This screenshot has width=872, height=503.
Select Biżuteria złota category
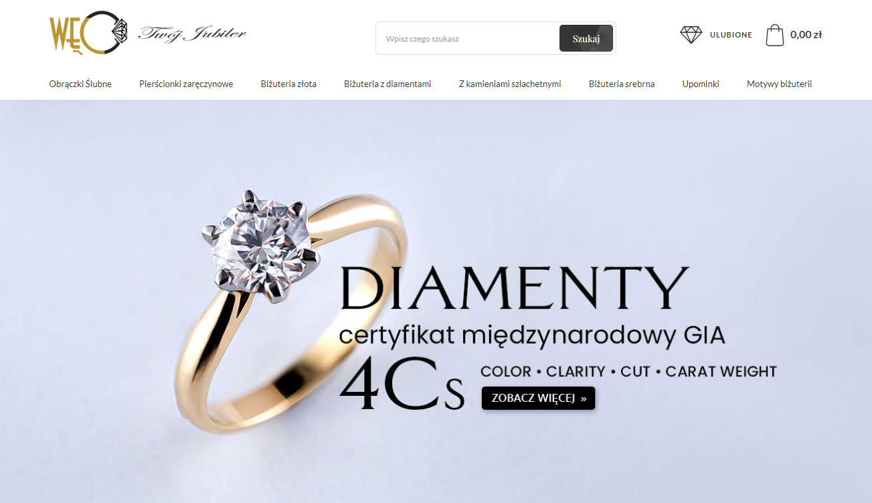(288, 84)
